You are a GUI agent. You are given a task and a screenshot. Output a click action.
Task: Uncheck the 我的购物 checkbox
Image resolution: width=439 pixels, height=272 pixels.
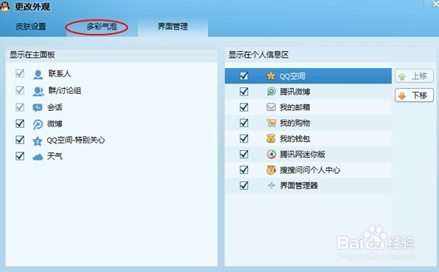tap(244, 123)
